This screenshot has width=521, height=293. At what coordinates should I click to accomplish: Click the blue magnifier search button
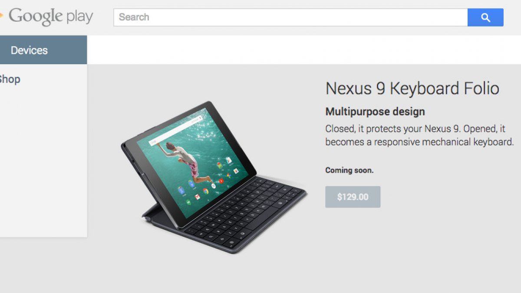[485, 17]
